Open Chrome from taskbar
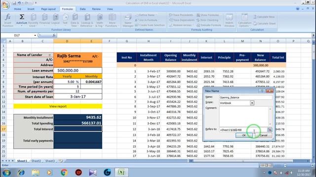 click(x=64, y=173)
